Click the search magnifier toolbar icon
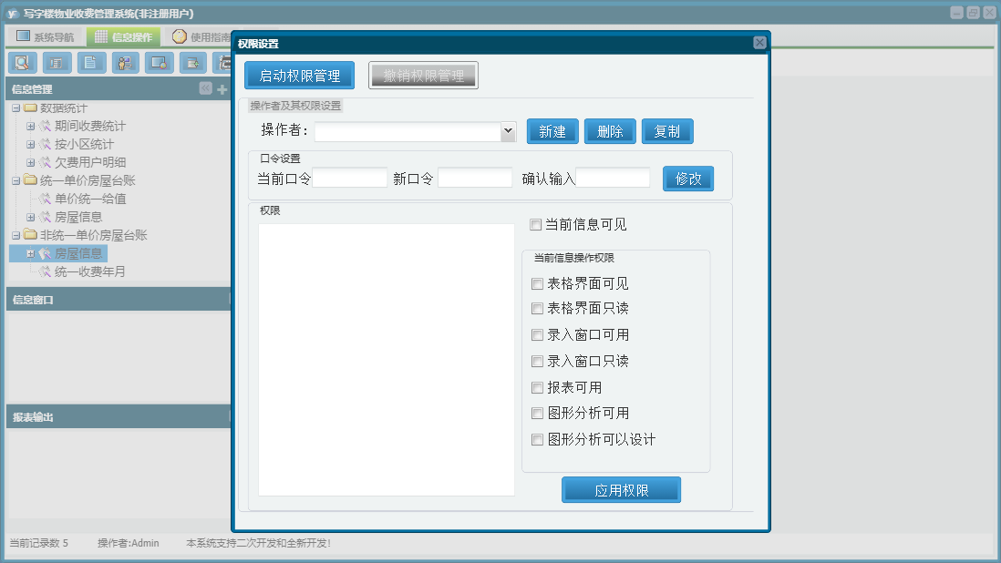This screenshot has width=1001, height=563. click(x=23, y=63)
